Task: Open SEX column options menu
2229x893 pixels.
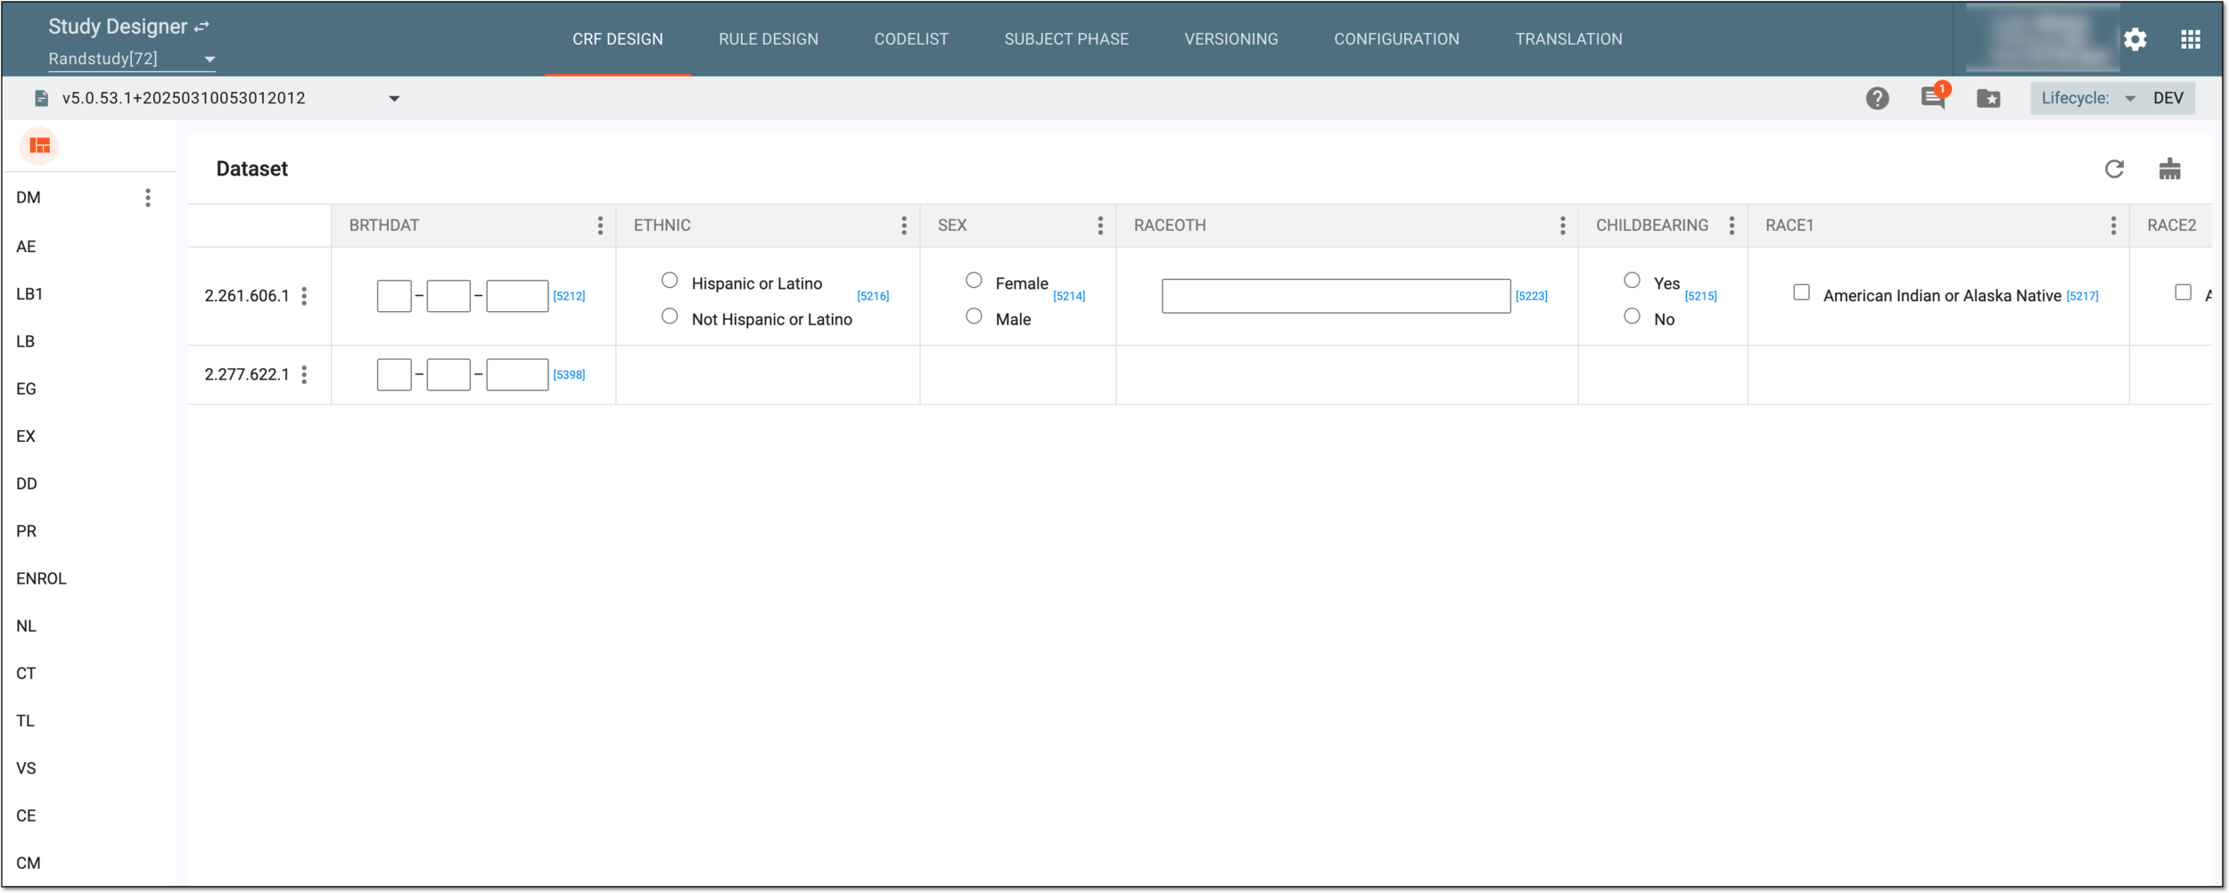Action: (1100, 225)
